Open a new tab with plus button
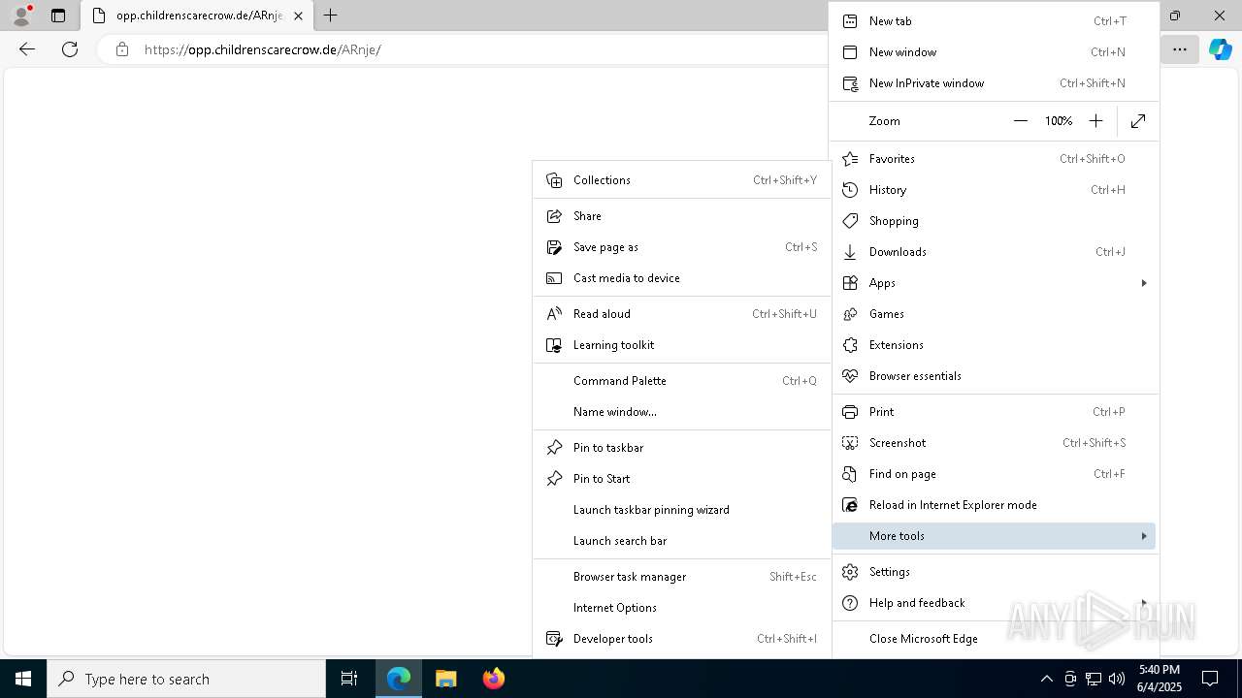Screen dimensions: 1242x698 [x=331, y=16]
